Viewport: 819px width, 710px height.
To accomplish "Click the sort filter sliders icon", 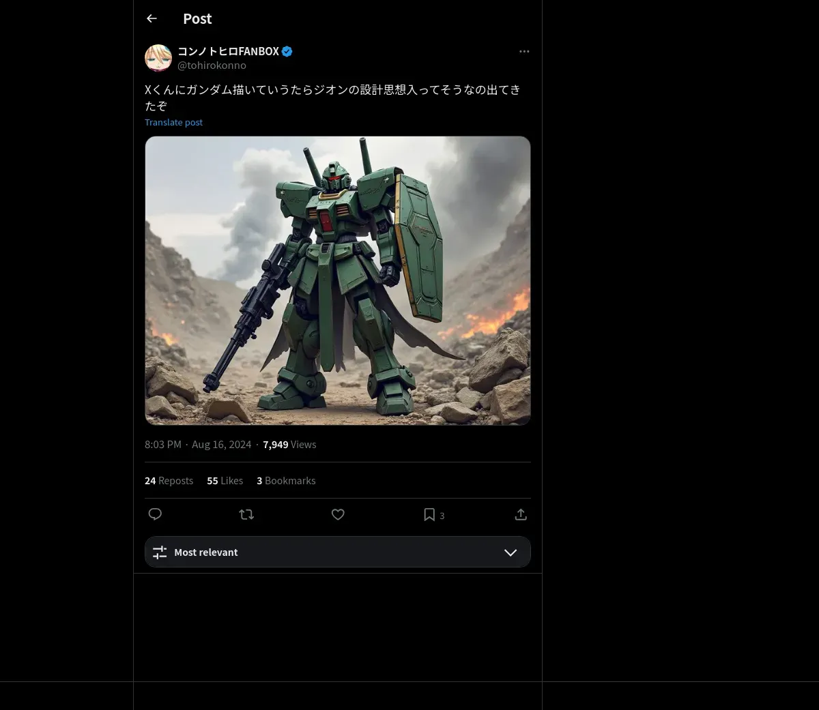I will [x=160, y=552].
